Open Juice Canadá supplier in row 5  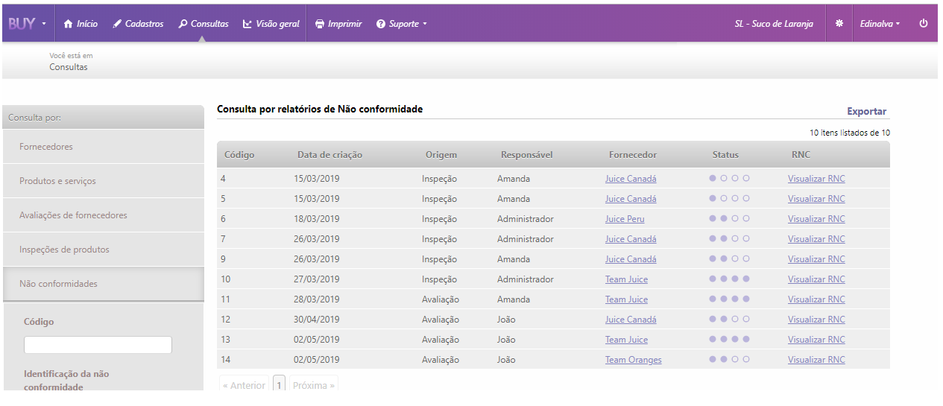coord(631,199)
